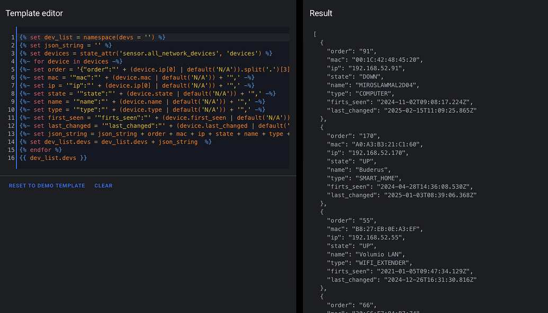The image size is (548, 313).
Task: Select the state_attr sensor line in the editor
Action: 132,53
